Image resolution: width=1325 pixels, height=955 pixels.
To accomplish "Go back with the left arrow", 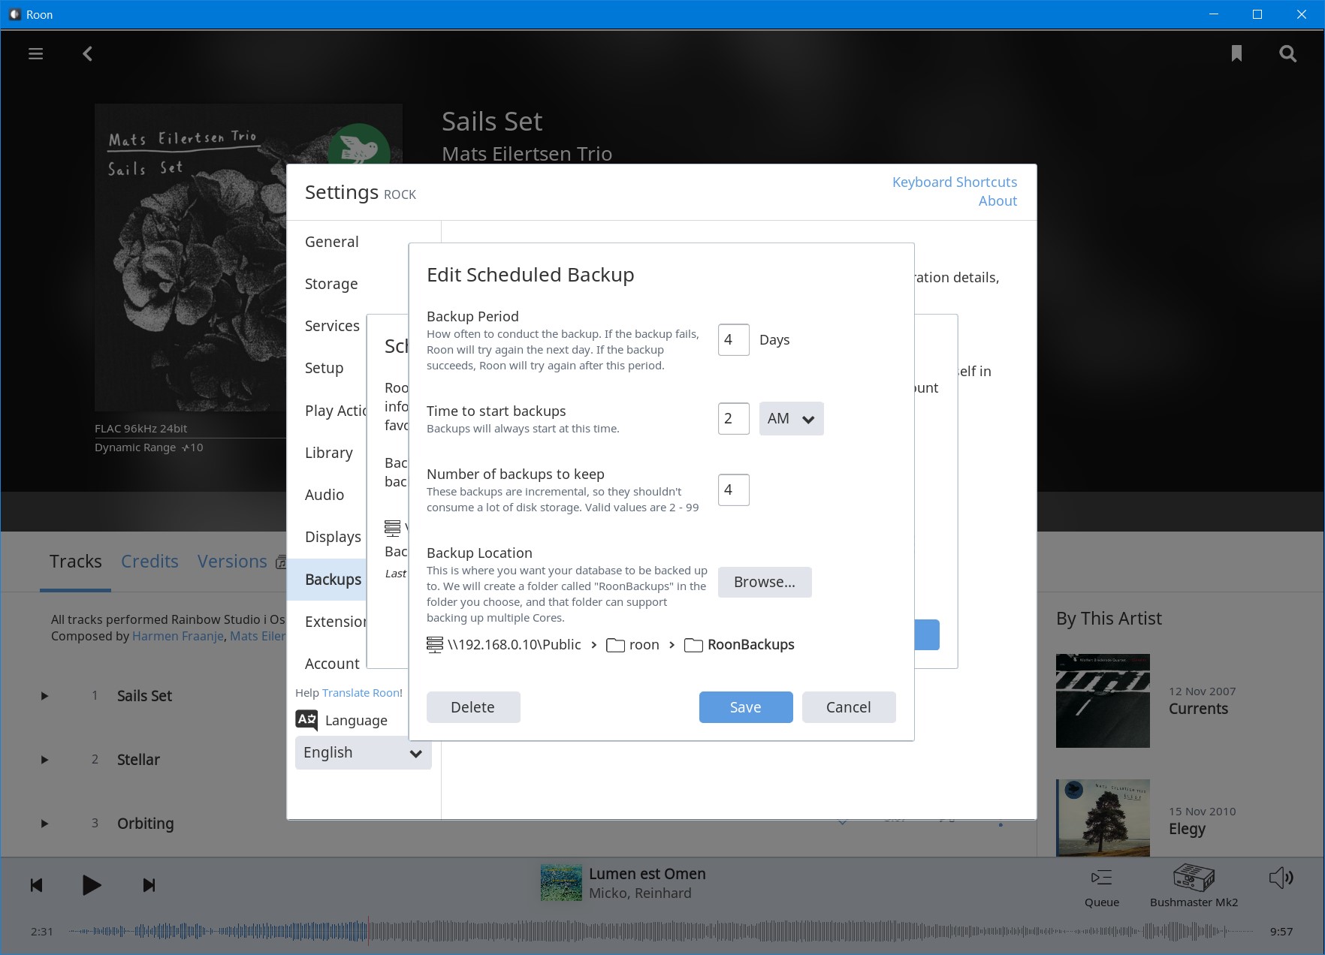I will tap(88, 54).
